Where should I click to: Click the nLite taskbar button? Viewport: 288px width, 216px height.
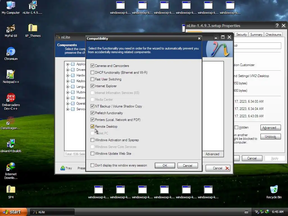[52, 212]
